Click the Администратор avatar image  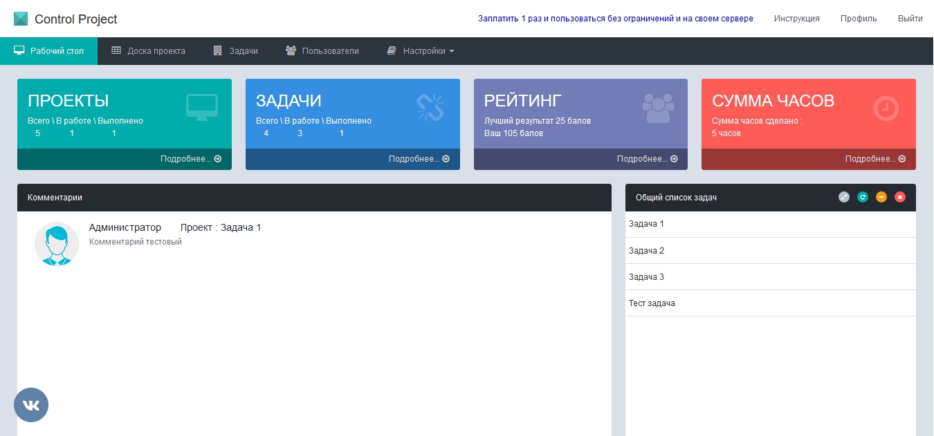57,244
